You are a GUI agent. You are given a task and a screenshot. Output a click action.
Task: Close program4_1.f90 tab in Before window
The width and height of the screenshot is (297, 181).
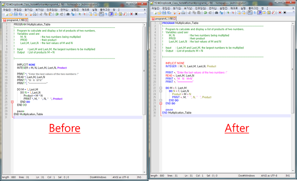pyautogui.click(x=26, y=20)
